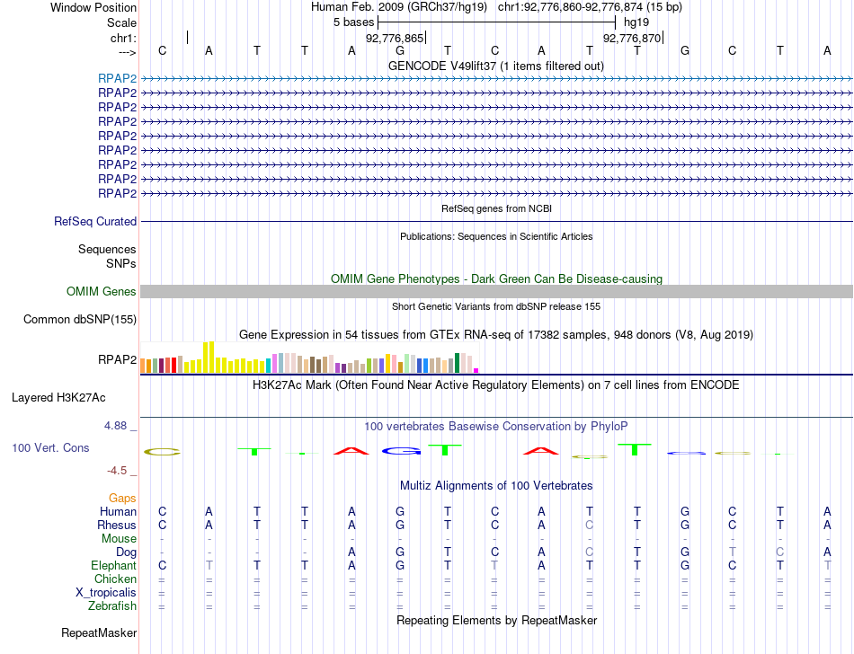Click the Layered H3K27Ac track label
The width and height of the screenshot is (854, 654).
coord(58,398)
